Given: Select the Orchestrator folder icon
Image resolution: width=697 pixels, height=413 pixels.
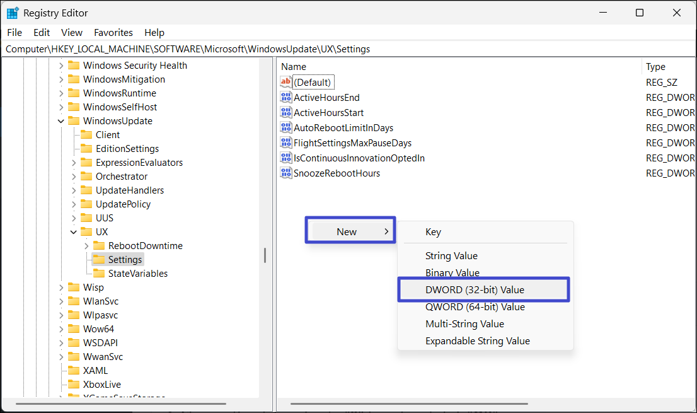Looking at the screenshot, I should pos(86,177).
